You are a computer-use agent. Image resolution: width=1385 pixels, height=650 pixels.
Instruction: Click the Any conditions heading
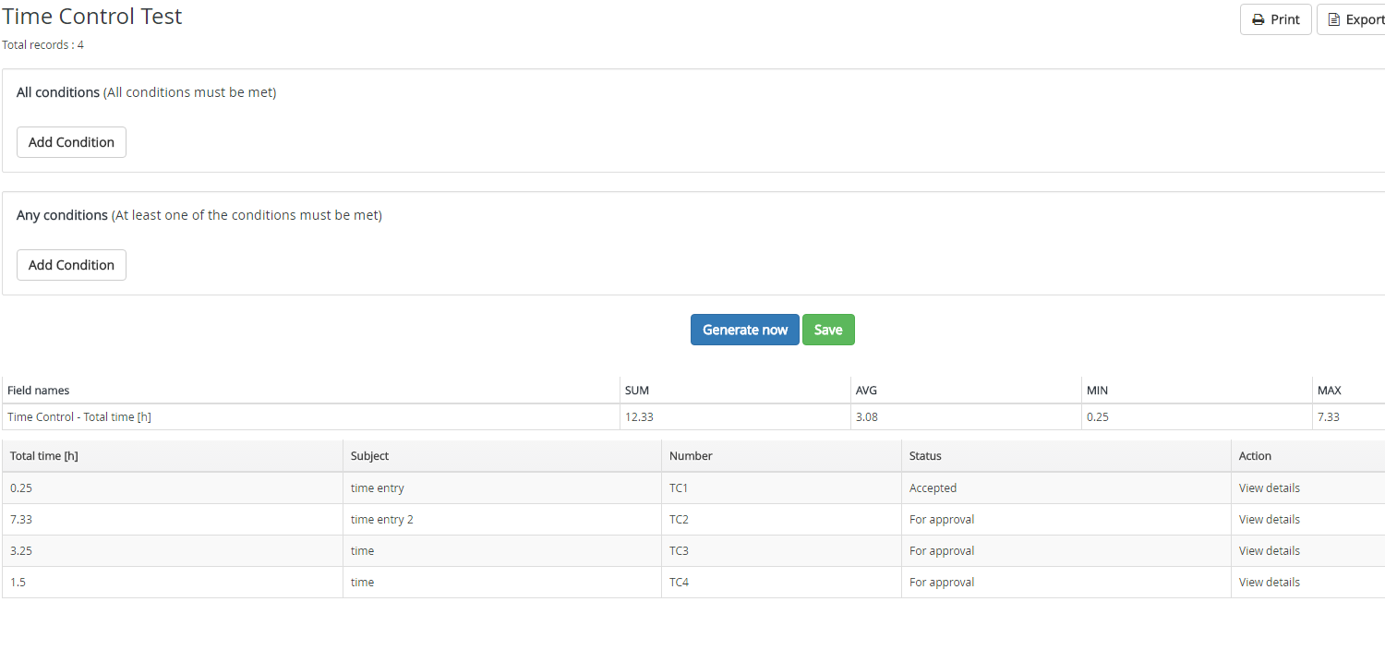[x=62, y=215]
